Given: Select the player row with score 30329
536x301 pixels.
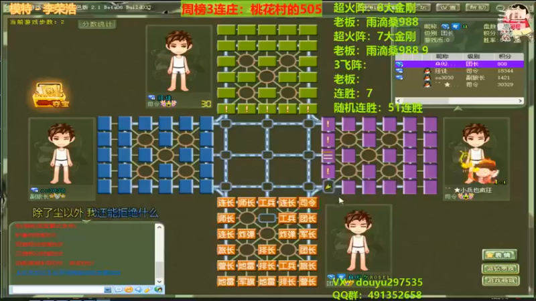Looking at the screenshot, I should coord(459,84).
